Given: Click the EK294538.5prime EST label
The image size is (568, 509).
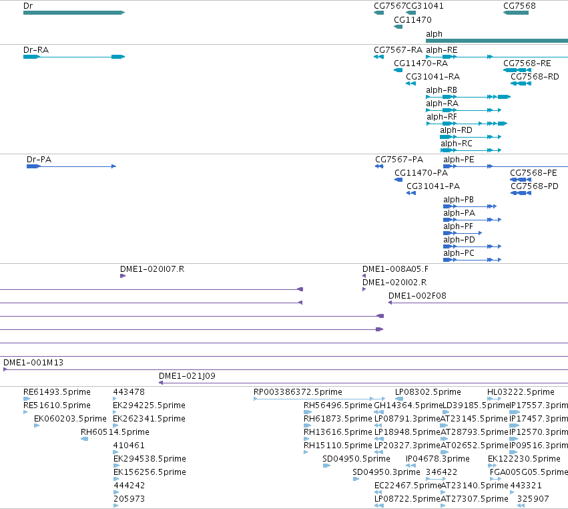Looking at the screenshot, I should (x=150, y=459).
